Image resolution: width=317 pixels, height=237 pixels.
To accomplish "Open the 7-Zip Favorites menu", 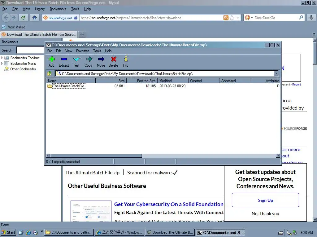I will (83, 51).
